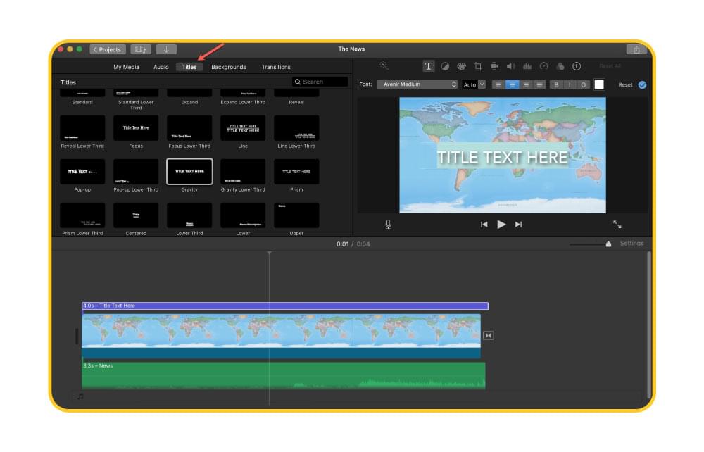Click the Reset button for title
This screenshot has width=704, height=452.
(625, 84)
